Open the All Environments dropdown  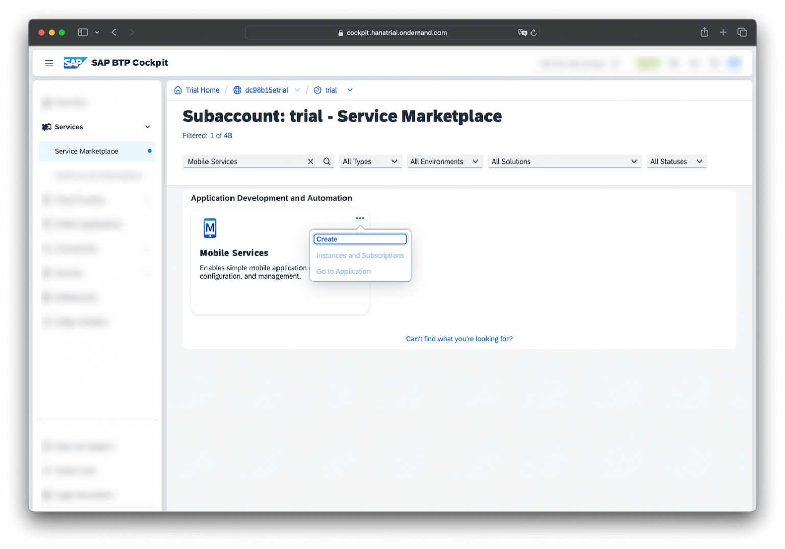coord(444,161)
